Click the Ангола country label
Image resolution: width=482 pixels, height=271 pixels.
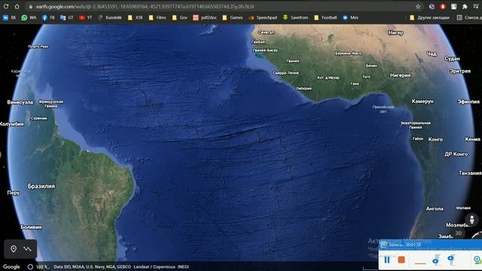pos(435,209)
